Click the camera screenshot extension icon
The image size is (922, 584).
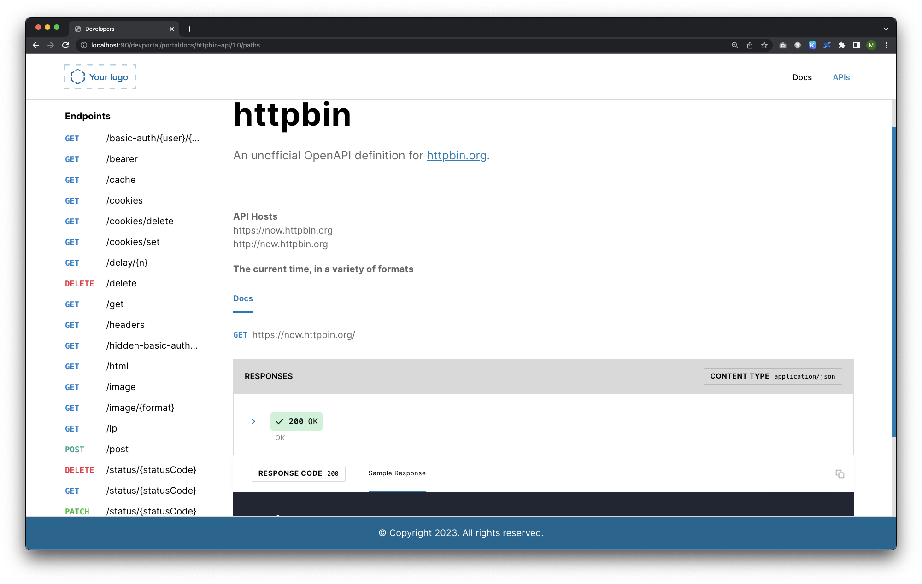click(x=782, y=45)
